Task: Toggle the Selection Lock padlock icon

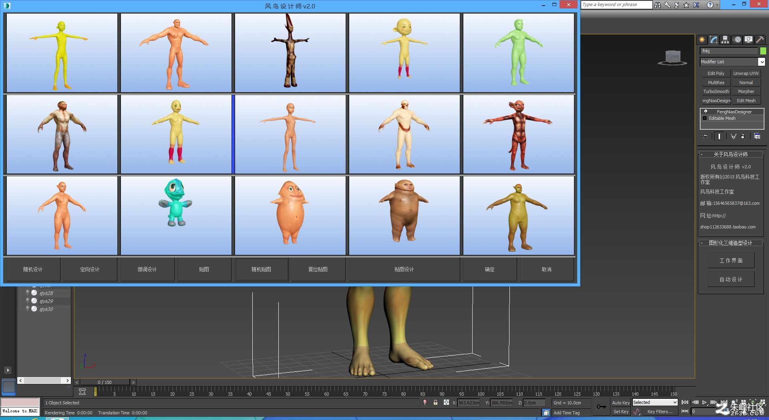Action: click(435, 402)
